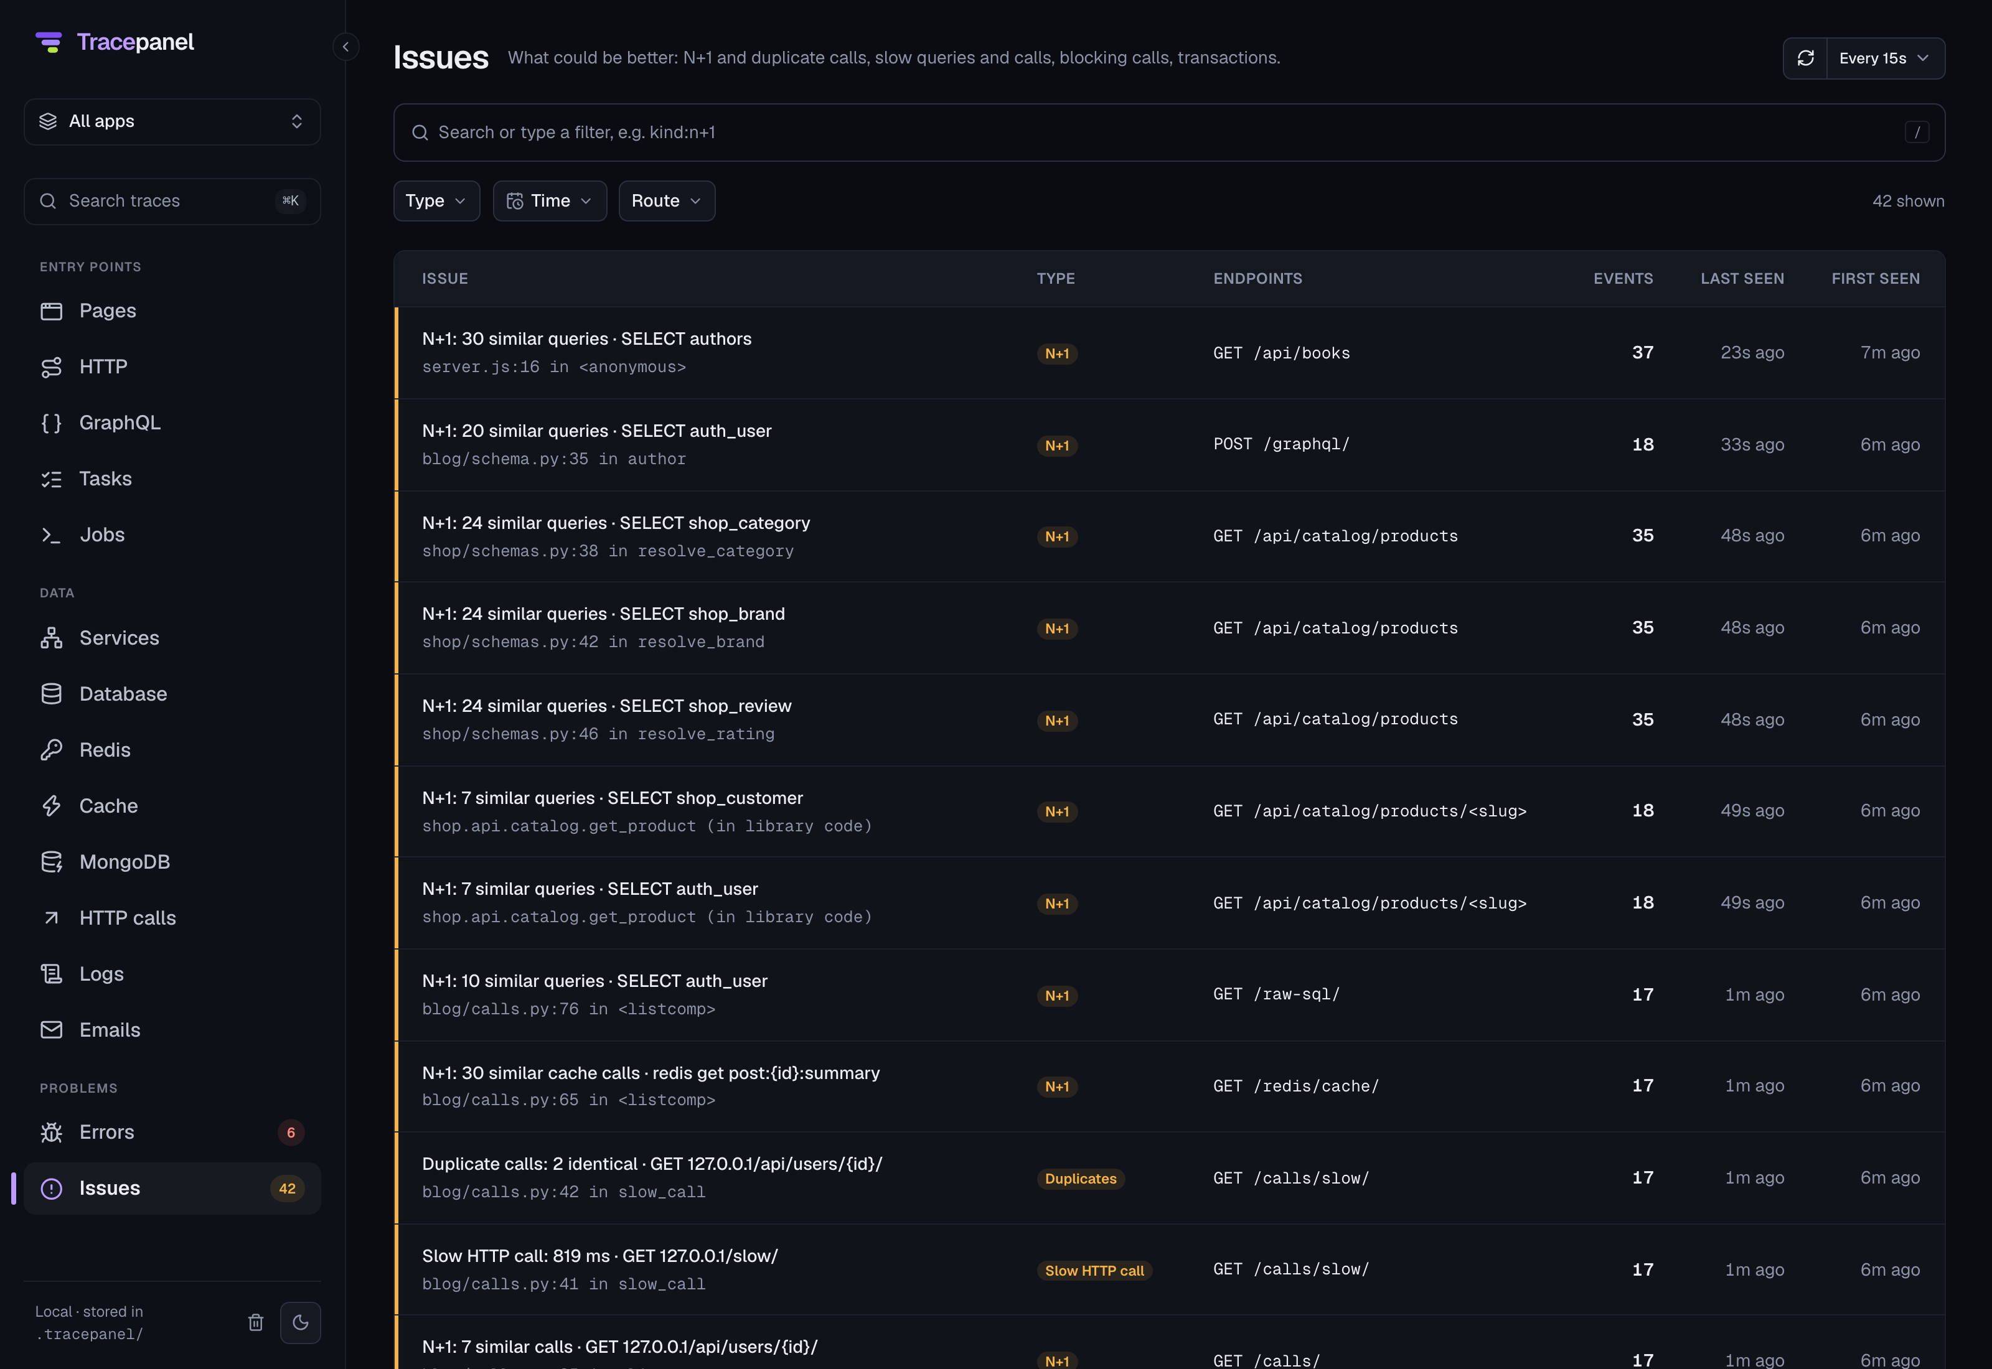Click the HTTP calls arrow icon
This screenshot has height=1369, width=1992.
pos(52,918)
